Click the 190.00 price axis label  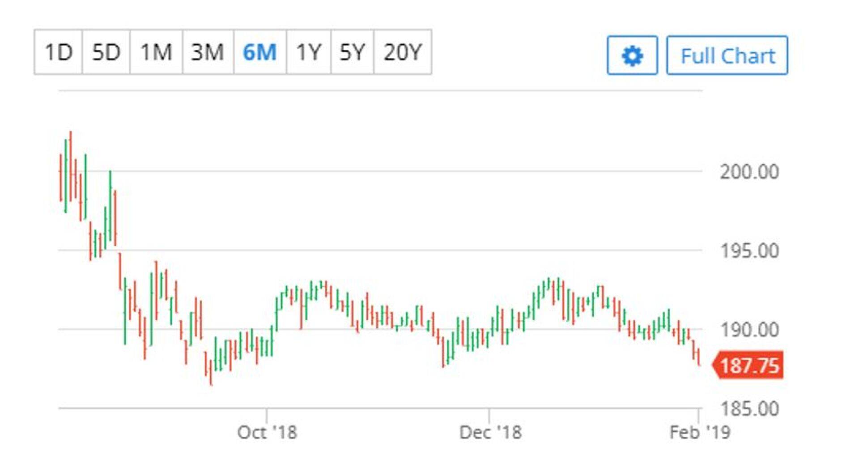(749, 330)
